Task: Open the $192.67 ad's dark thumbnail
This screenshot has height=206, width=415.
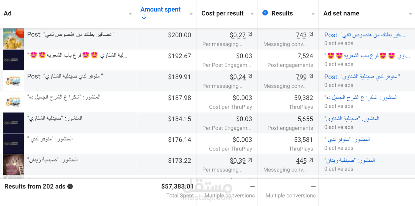Action: point(13,60)
